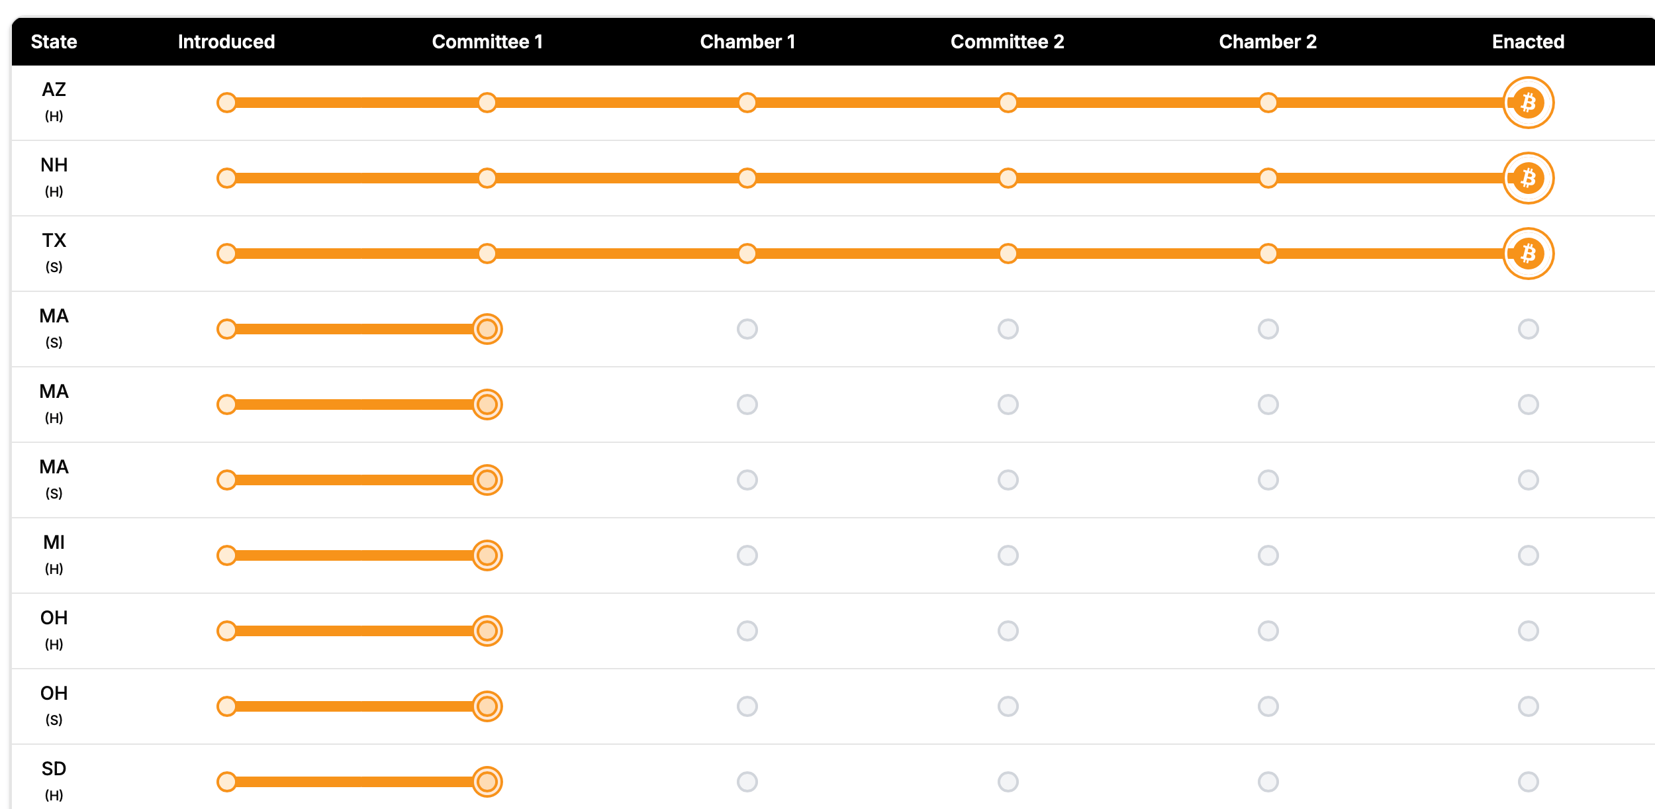Click the Enacted column header
The height and width of the screenshot is (809, 1655).
pos(1528,42)
